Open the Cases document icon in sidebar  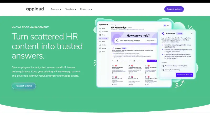(x=100, y=42)
